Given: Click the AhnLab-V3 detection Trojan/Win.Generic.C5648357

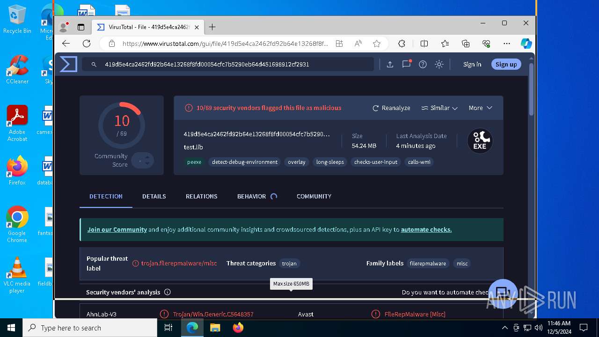Looking at the screenshot, I should point(213,314).
